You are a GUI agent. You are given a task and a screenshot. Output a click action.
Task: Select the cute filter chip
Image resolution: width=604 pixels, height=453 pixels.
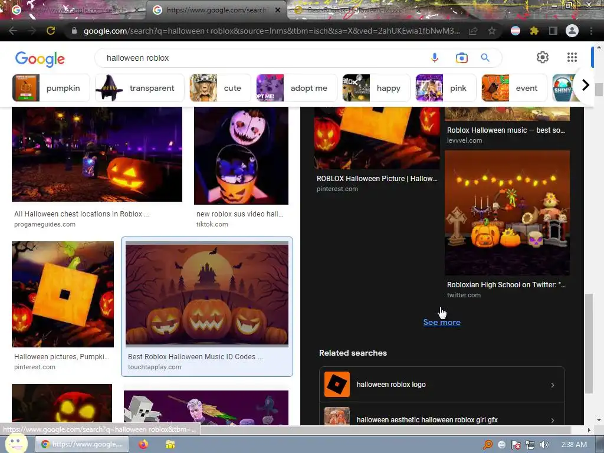coord(220,88)
